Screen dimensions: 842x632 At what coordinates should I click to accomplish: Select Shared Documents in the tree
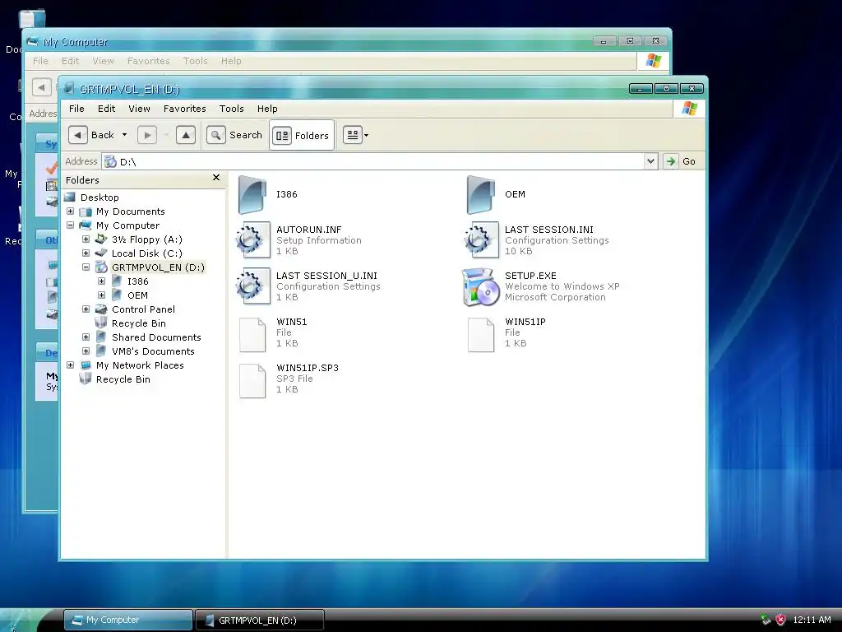156,337
